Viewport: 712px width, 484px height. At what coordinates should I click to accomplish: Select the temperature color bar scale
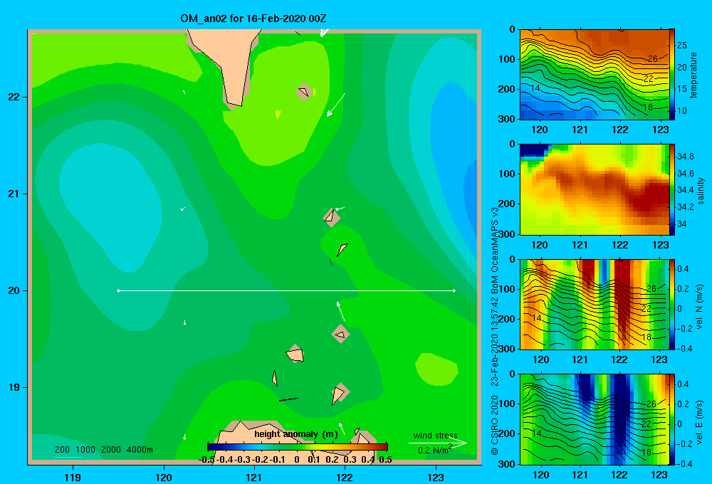click(x=671, y=74)
